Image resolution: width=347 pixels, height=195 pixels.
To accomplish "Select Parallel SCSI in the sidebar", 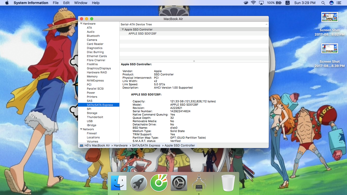I will pyautogui.click(x=95, y=89).
